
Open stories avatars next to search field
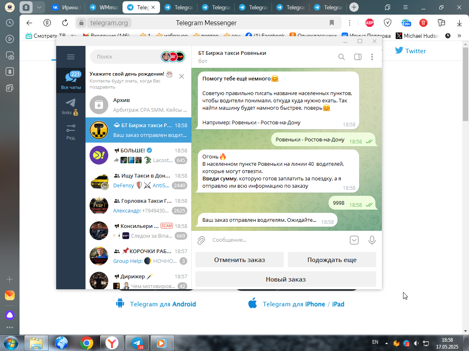point(173,56)
